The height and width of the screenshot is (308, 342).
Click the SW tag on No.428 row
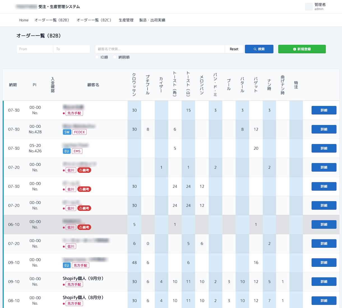pos(67,132)
